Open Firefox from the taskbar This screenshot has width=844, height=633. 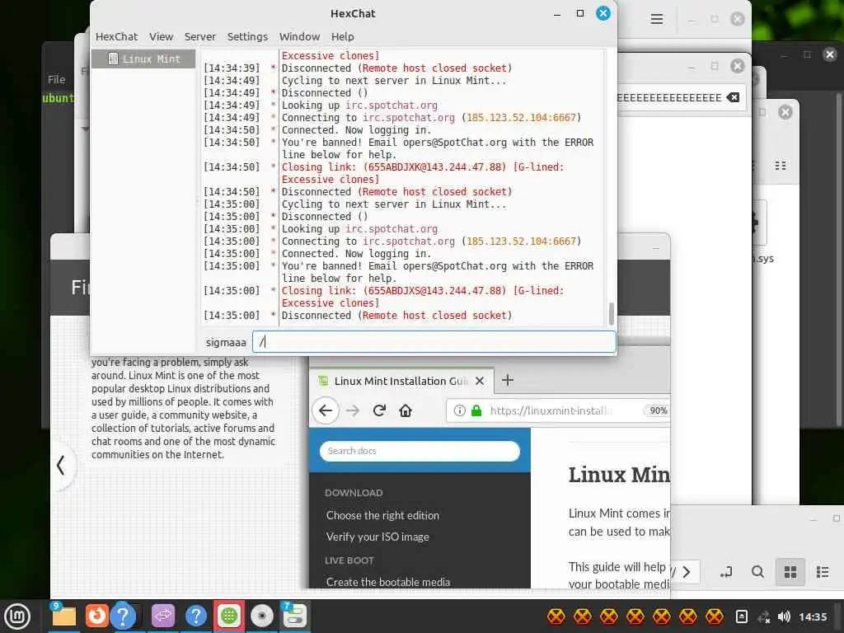(x=97, y=616)
